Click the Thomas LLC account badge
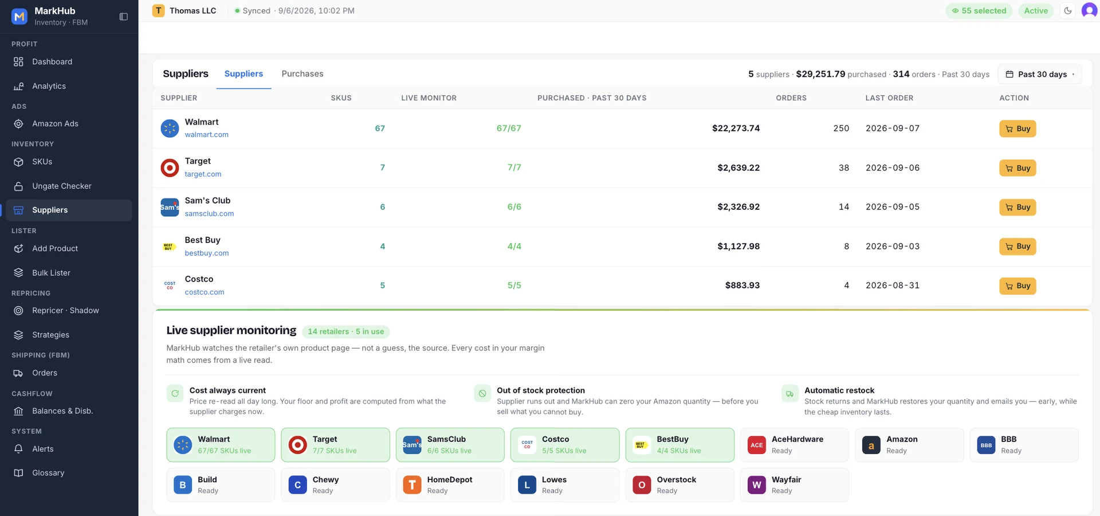This screenshot has height=516, width=1100. point(184,10)
